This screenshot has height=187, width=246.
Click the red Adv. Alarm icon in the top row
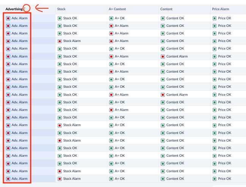[x=8, y=18]
